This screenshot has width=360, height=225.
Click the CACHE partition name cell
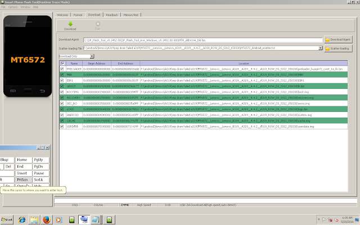coord(74,120)
